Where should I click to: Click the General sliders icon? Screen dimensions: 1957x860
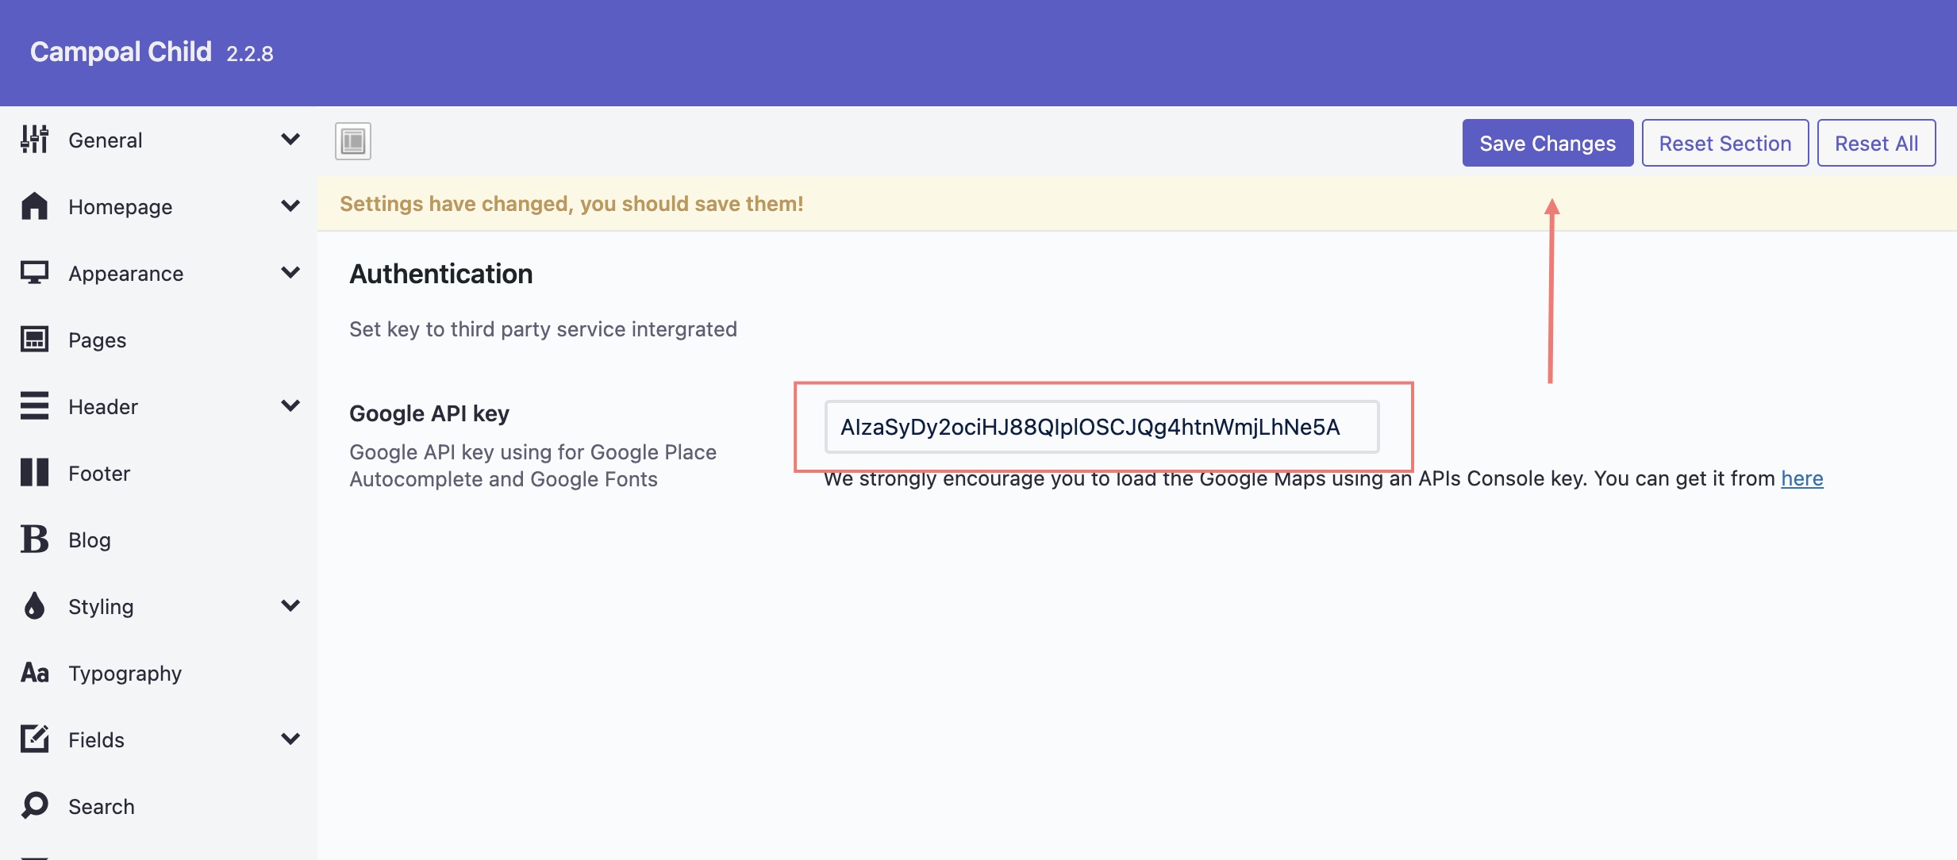[x=34, y=140]
